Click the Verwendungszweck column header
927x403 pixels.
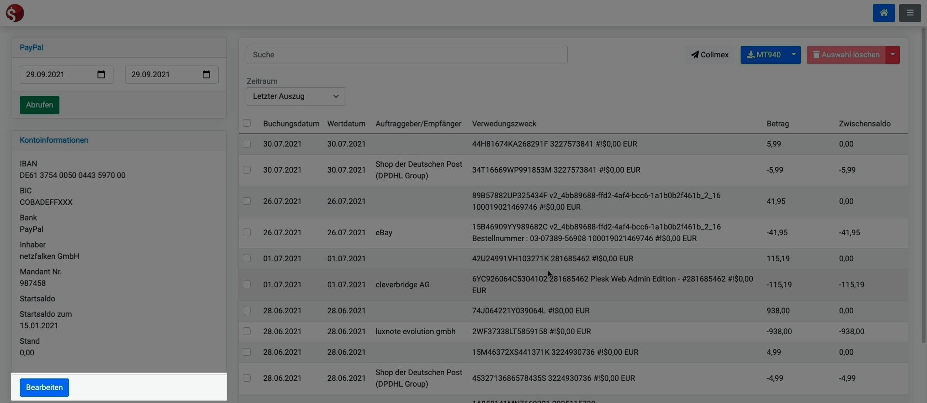click(x=504, y=124)
